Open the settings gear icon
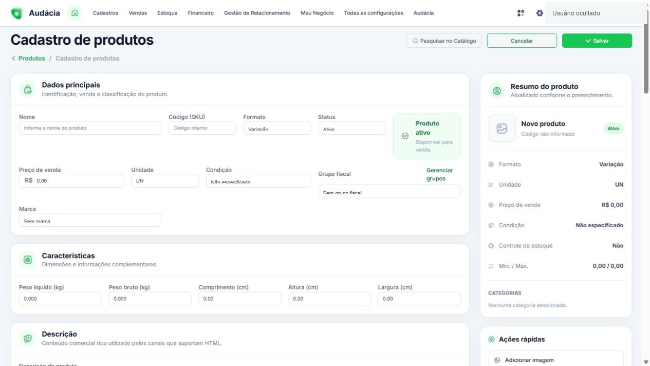This screenshot has width=650, height=366. 539,13
